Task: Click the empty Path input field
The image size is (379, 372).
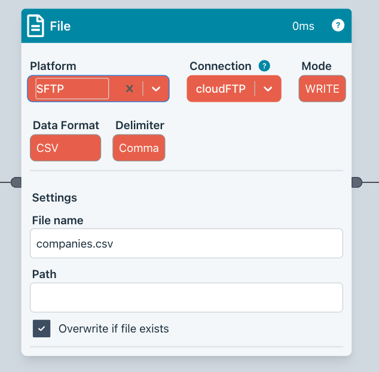Action: pos(186,297)
